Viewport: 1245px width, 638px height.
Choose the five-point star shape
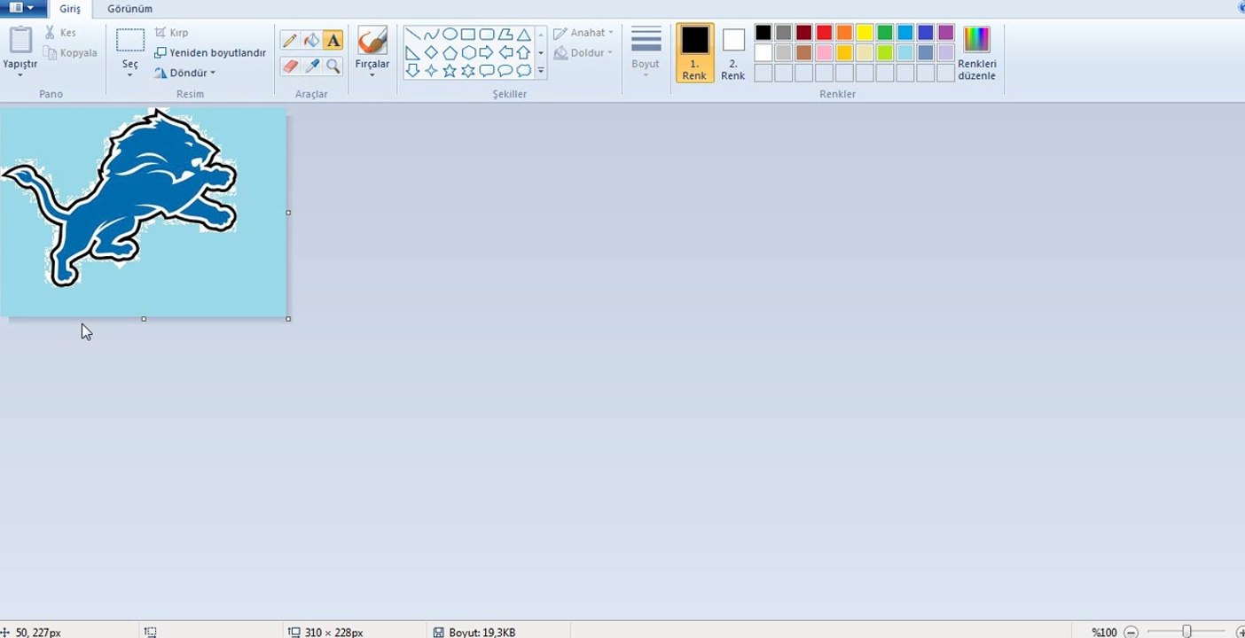tap(450, 71)
